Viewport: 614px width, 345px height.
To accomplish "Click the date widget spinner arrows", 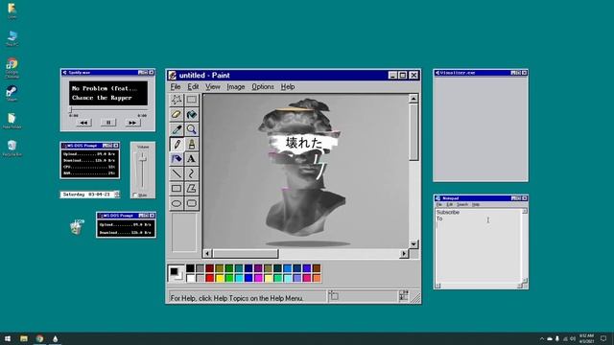I will tap(117, 195).
